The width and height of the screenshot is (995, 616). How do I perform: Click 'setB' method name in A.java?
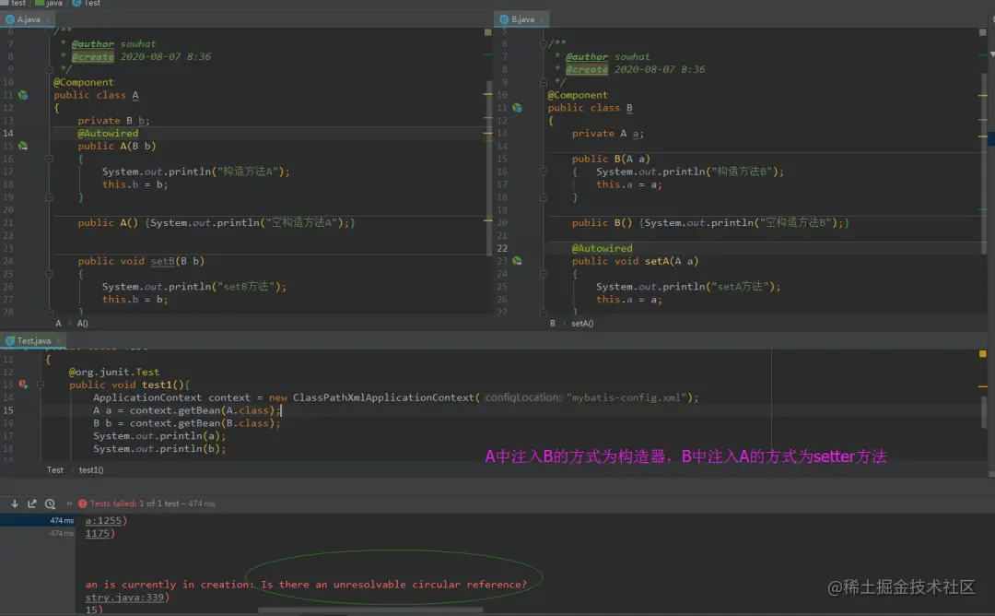pyautogui.click(x=162, y=261)
